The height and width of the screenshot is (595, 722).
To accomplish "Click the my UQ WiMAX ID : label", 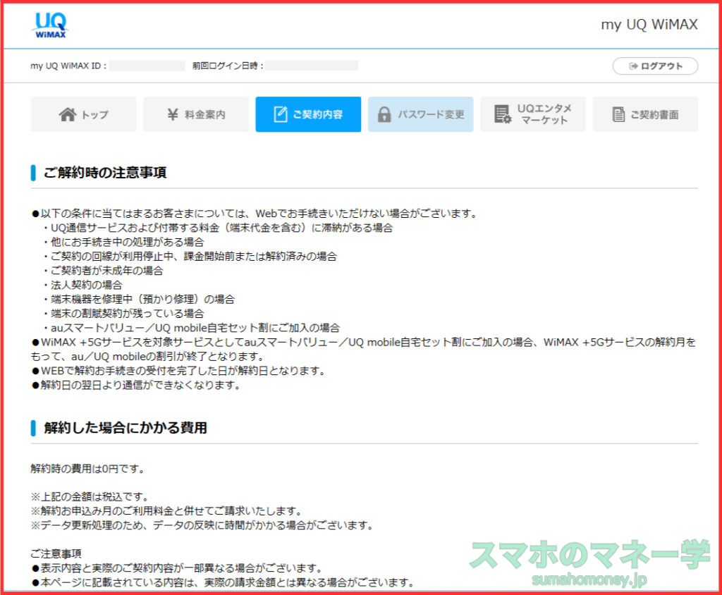I will coord(68,66).
